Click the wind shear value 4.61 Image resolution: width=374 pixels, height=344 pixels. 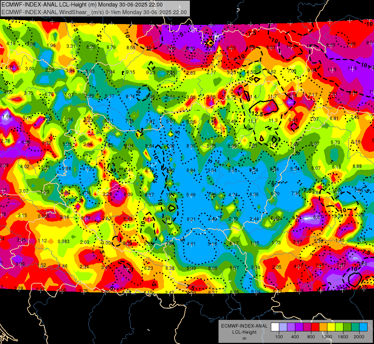pyautogui.click(x=191, y=244)
